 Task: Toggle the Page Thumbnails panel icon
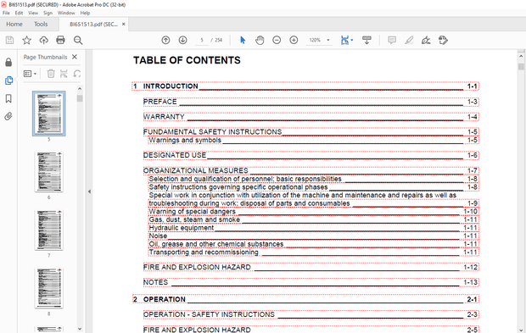8,80
